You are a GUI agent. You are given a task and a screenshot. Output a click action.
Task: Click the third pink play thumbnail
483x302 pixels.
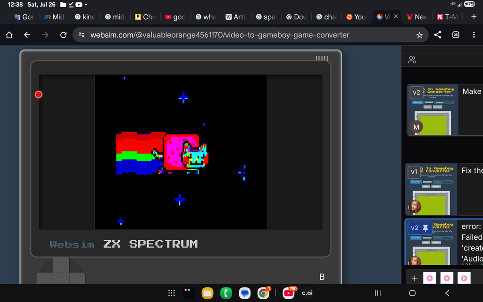click(x=464, y=278)
